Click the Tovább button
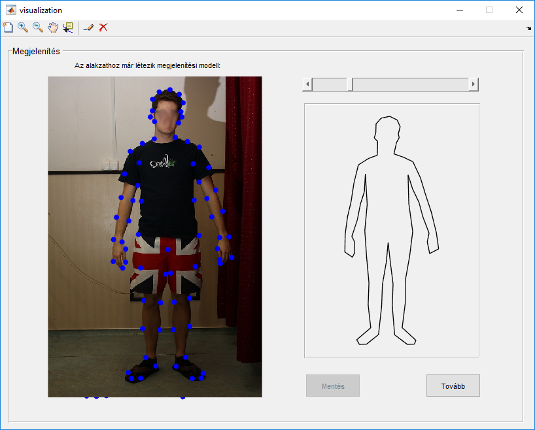535x430 pixels. coord(453,386)
